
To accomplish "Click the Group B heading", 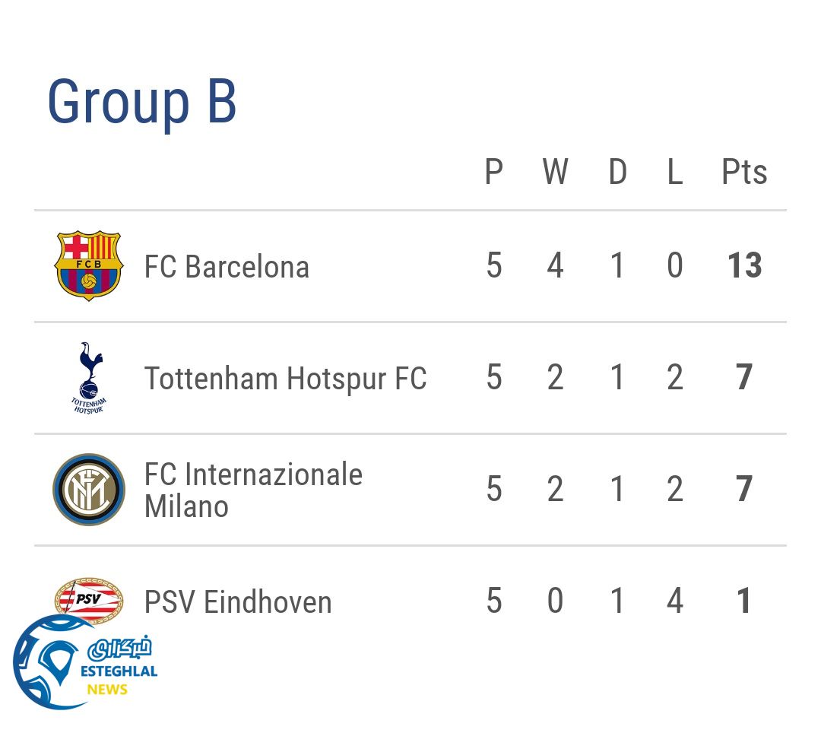I will click(142, 102).
